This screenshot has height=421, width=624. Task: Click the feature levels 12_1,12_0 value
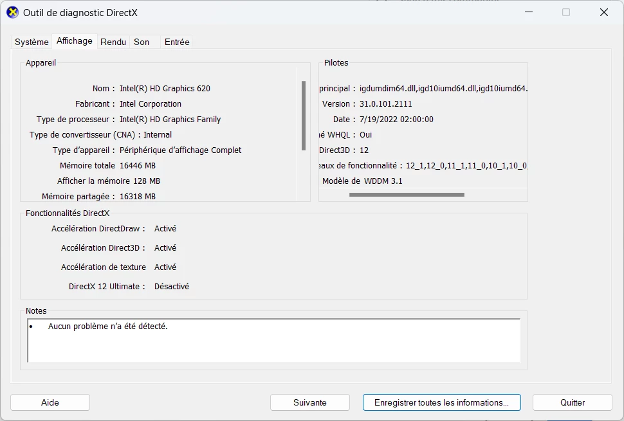coord(466,165)
